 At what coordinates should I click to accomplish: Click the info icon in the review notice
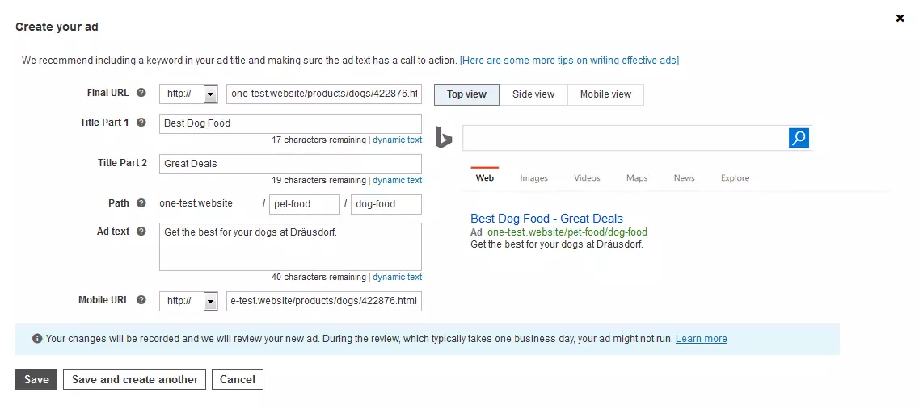tap(37, 338)
